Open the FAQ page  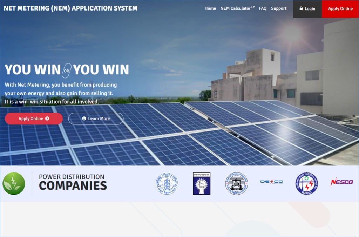pyautogui.click(x=263, y=8)
